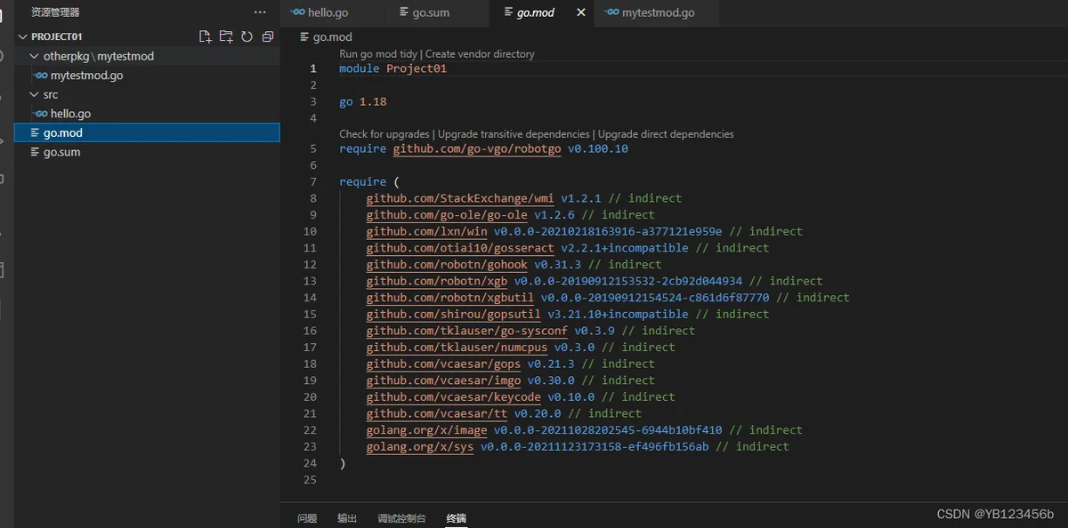Screen dimensions: 1068x528
Task: Follow the github.com/StackExchange/wmi link
Action: (460, 198)
